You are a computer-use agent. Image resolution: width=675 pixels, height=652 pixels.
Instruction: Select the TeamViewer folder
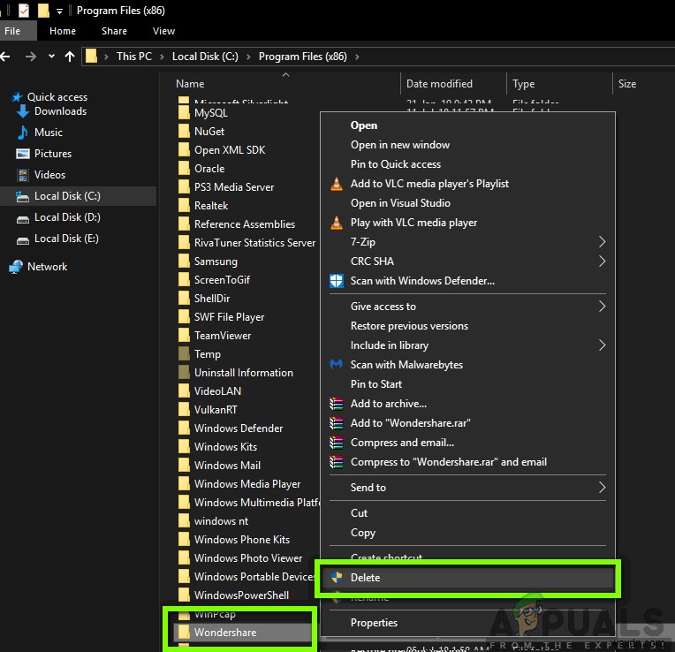coord(223,335)
